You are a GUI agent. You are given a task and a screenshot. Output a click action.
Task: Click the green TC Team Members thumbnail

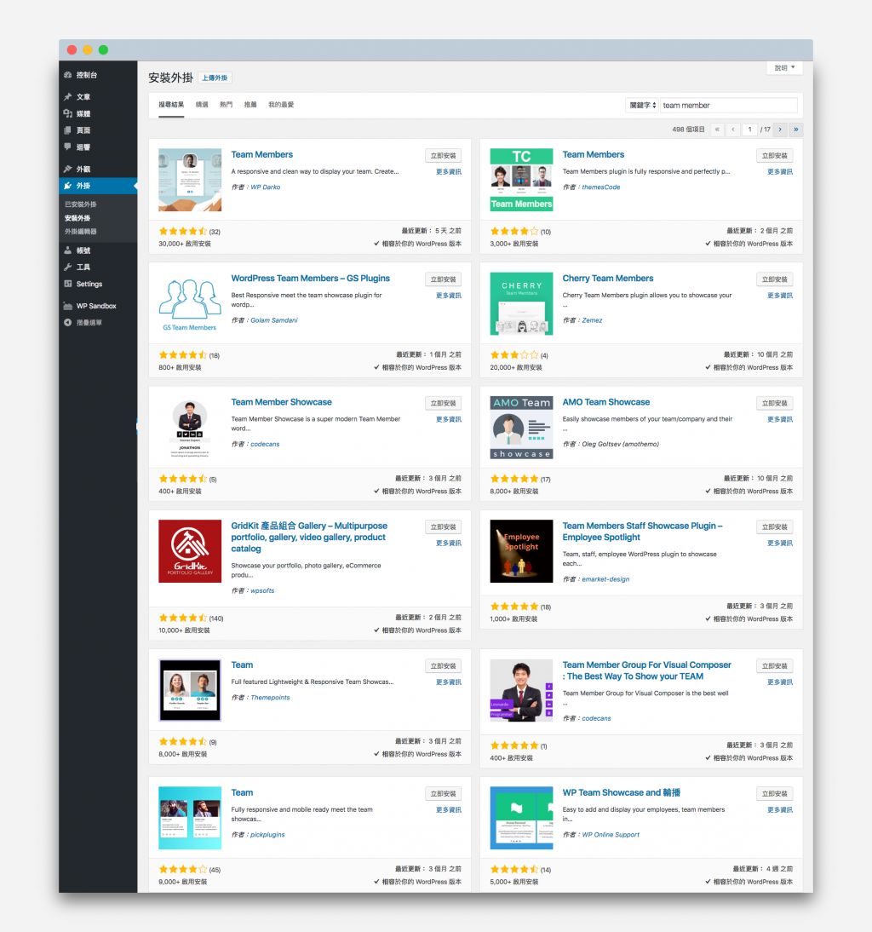(x=521, y=180)
